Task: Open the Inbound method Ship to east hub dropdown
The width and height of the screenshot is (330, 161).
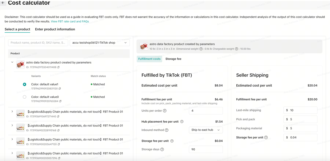Action: (x=205, y=130)
